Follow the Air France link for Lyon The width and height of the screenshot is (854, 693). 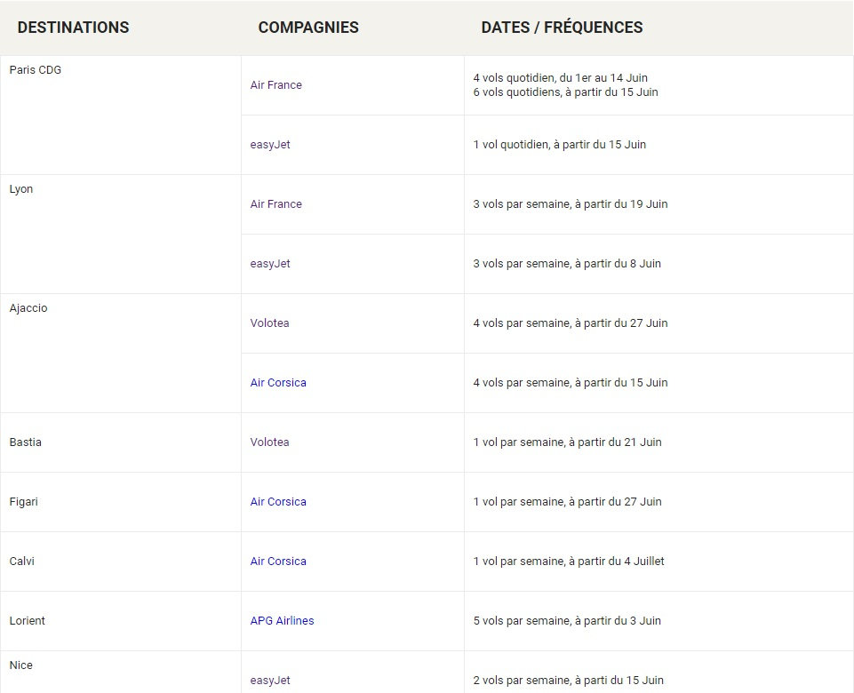pos(275,204)
